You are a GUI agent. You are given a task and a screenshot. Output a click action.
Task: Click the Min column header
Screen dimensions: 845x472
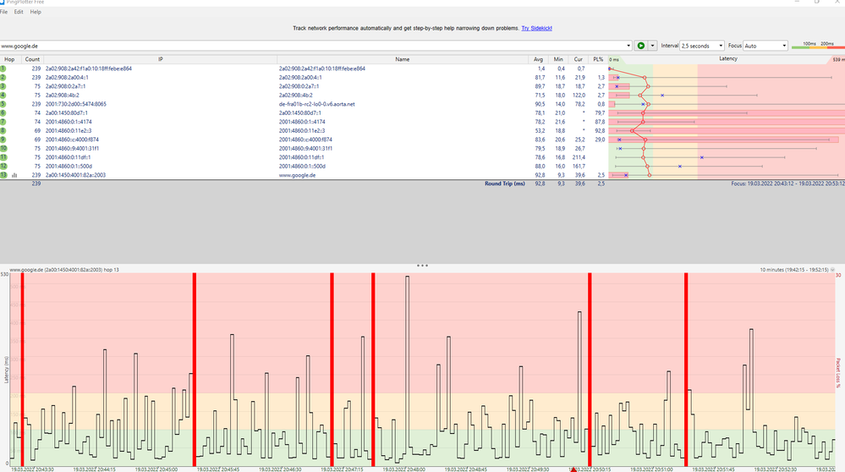[558, 59]
